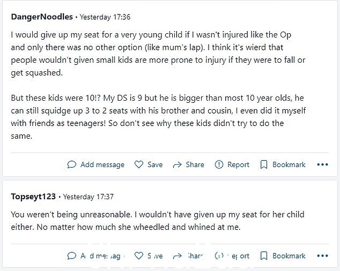Viewport: 340px width, 271px height.
Task: Click the speech bubble icon on DangerNoodles' post
Action: (71, 164)
